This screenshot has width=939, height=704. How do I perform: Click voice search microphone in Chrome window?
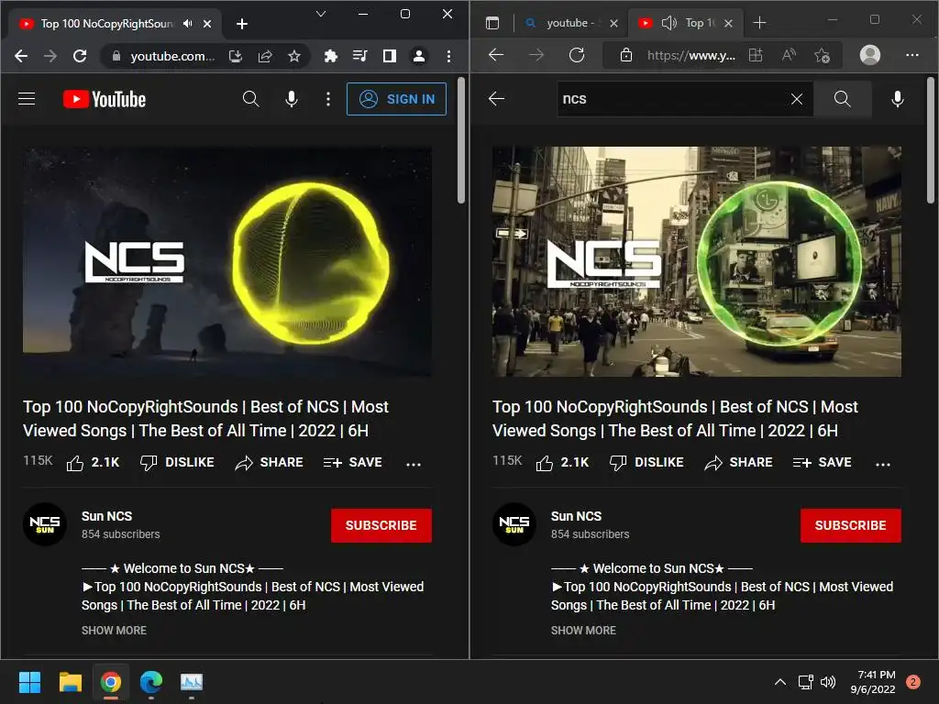pos(291,99)
